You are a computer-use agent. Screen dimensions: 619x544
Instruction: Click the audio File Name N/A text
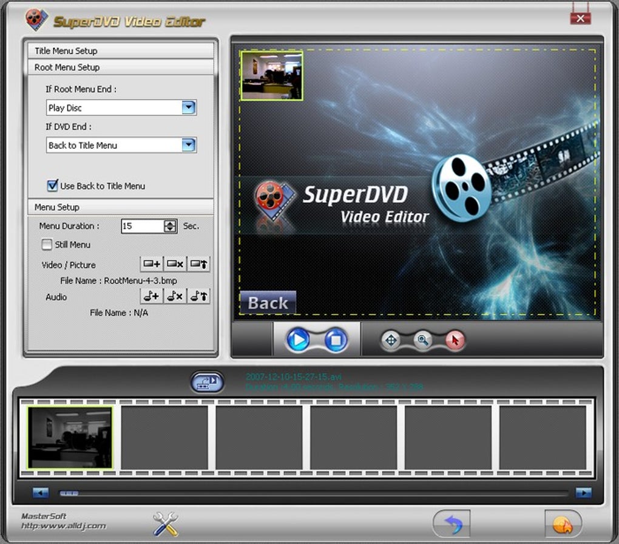119,313
